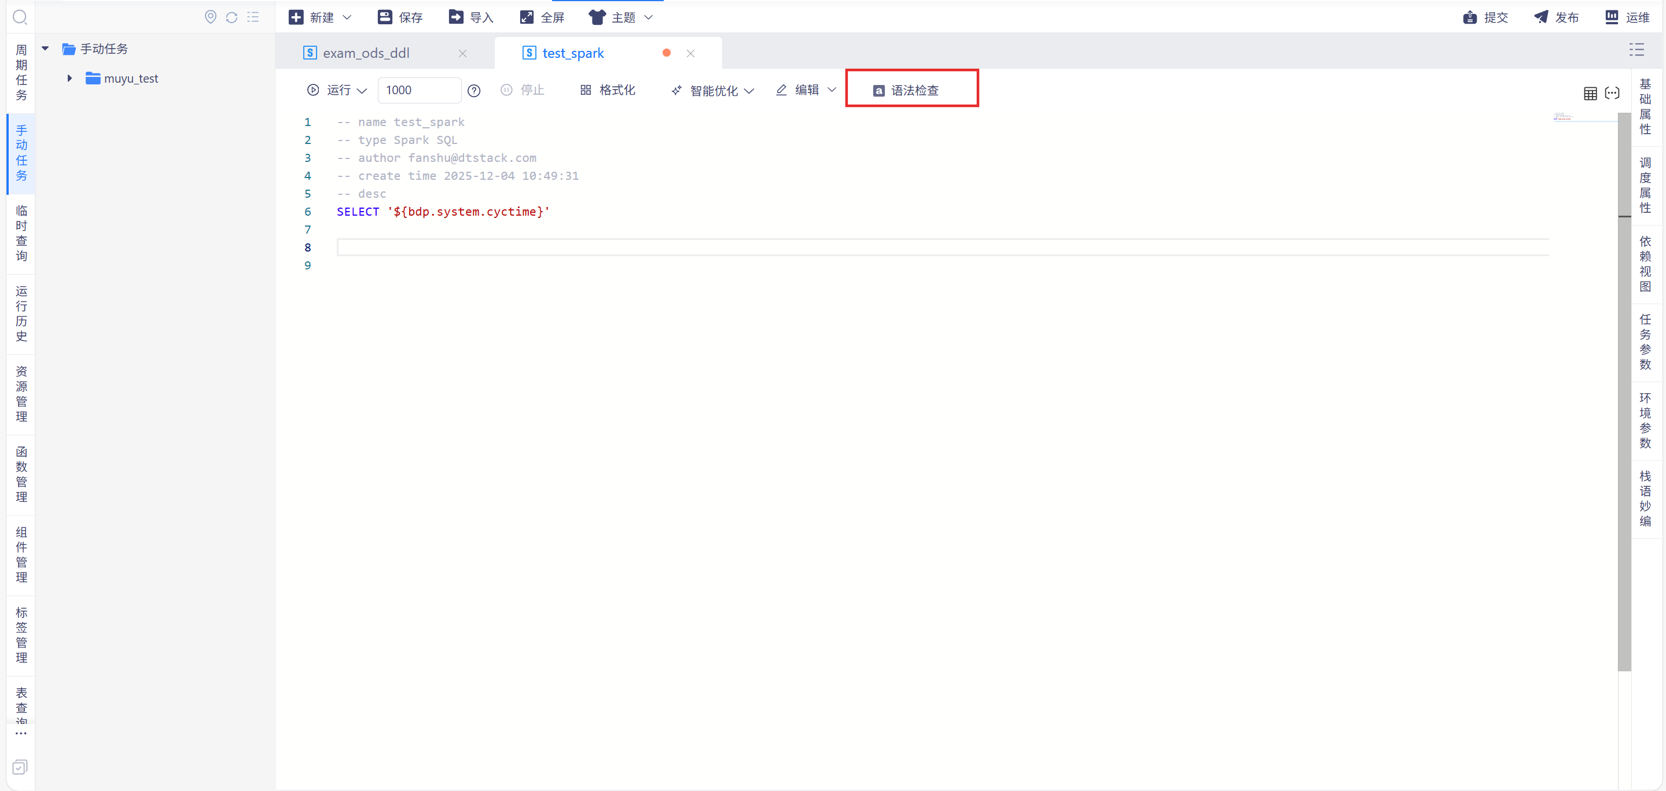Open the 新建 create dropdown
The height and width of the screenshot is (791, 1666).
(320, 17)
